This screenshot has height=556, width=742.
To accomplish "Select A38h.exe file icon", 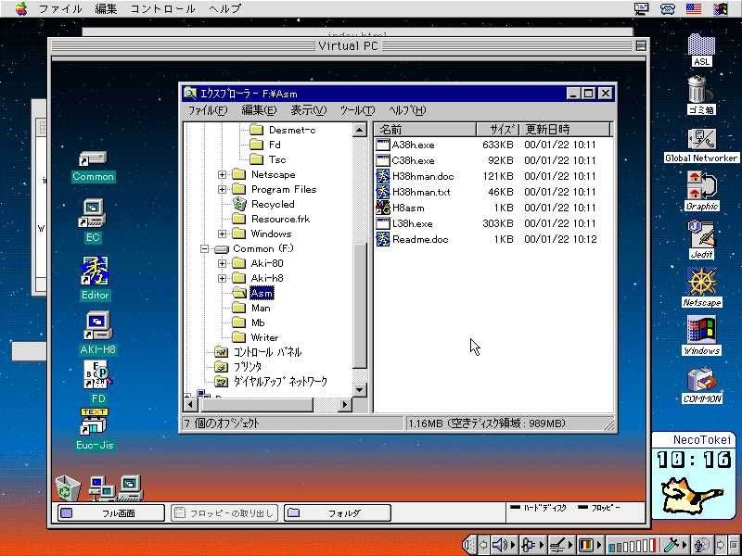I will [382, 145].
